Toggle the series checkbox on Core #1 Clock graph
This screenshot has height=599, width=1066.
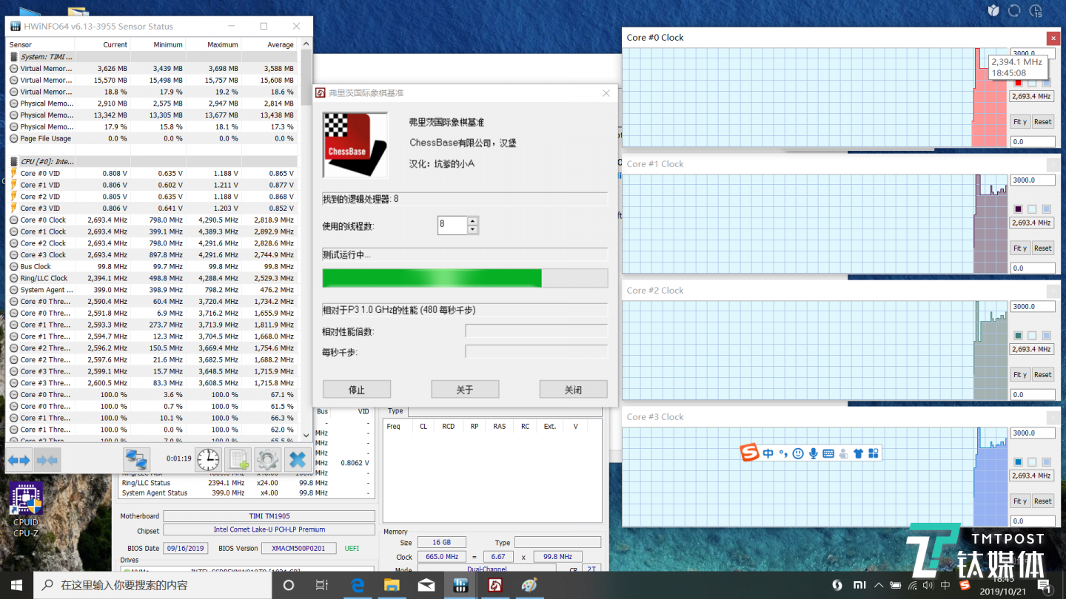click(x=1016, y=209)
